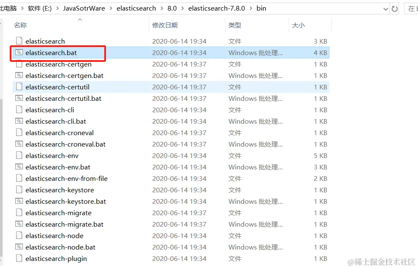
Task: Click the search box beside the refresh button
Action: [x=411, y=9]
